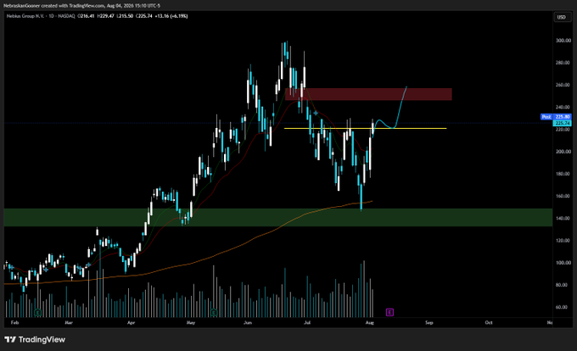Click the open value O216.41
Image resolution: width=577 pixels, height=351 pixels.
(86, 16)
